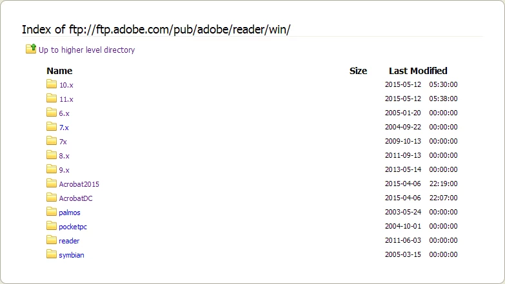This screenshot has height=284, width=505.
Task: Click the folder icon beside pocketpc
Action: point(51,226)
